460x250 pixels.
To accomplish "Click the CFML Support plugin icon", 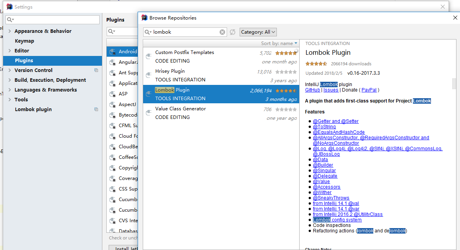I will (113, 126).
